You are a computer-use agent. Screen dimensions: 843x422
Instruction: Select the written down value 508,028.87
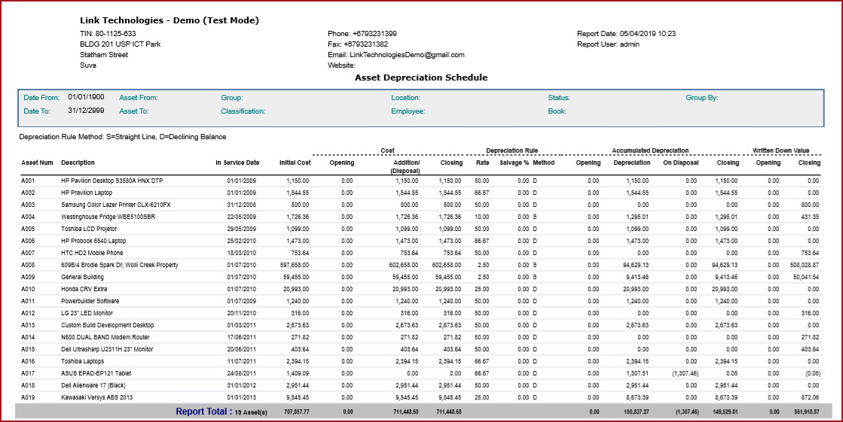pyautogui.click(x=805, y=266)
